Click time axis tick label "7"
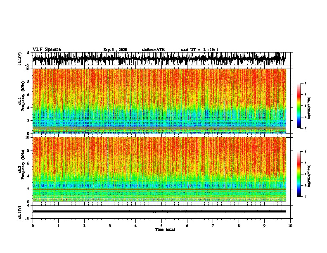 (x=213, y=226)
